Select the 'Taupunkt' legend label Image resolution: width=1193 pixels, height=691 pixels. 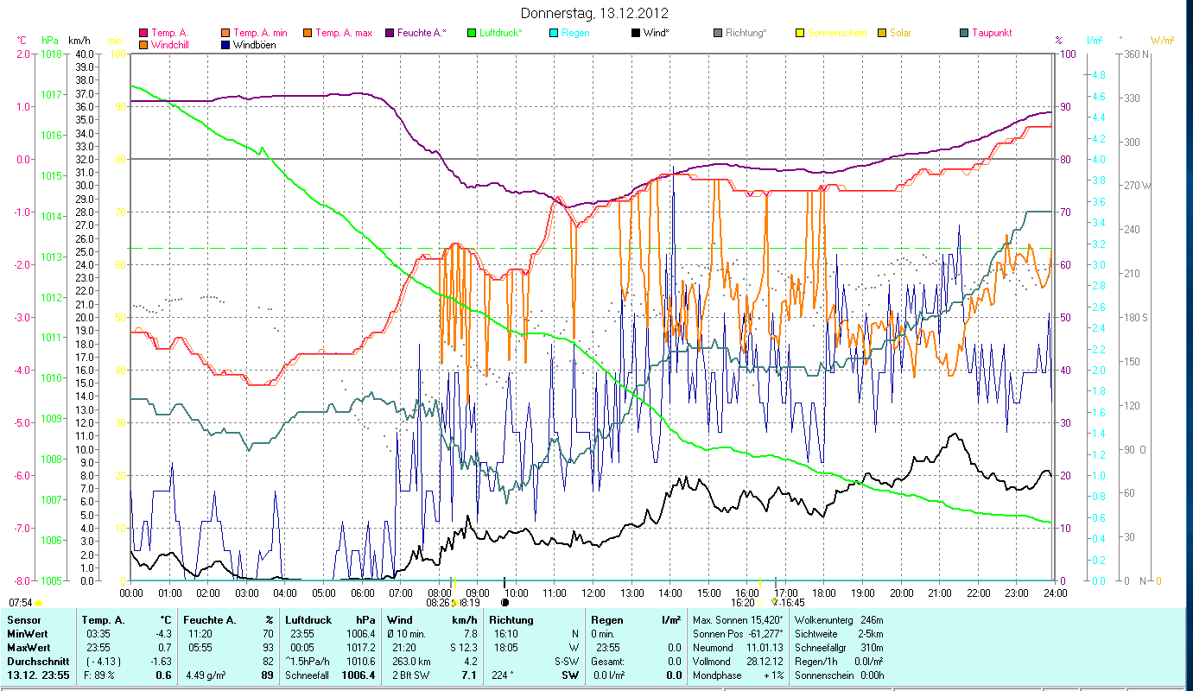[x=991, y=33]
